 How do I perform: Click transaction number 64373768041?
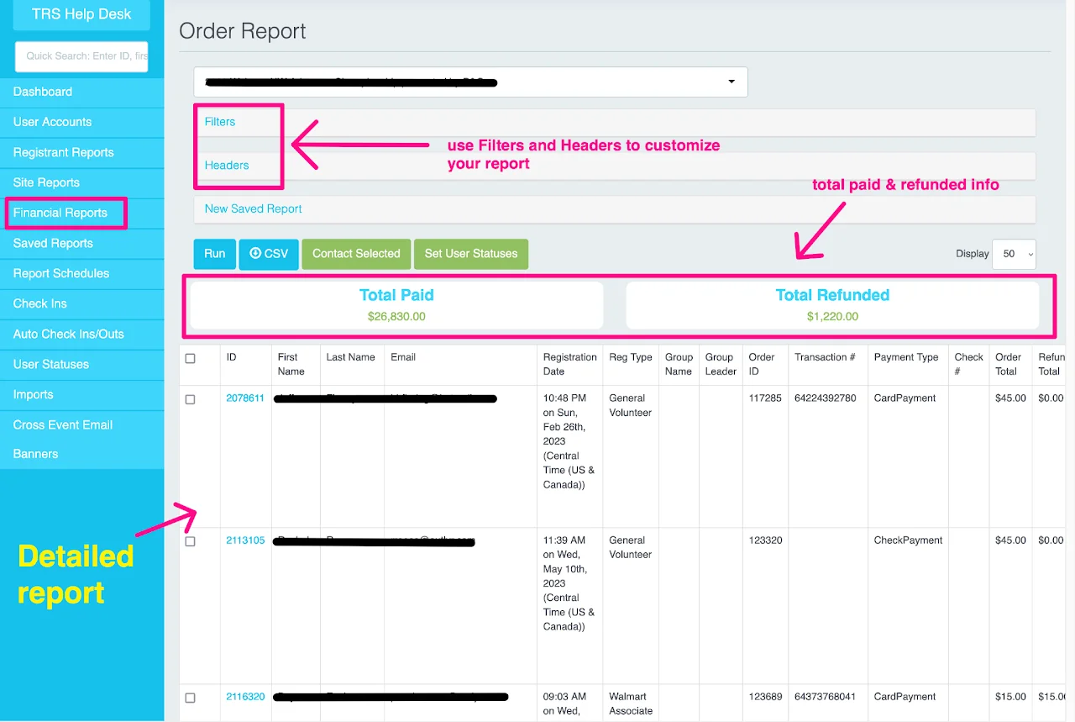(x=826, y=697)
